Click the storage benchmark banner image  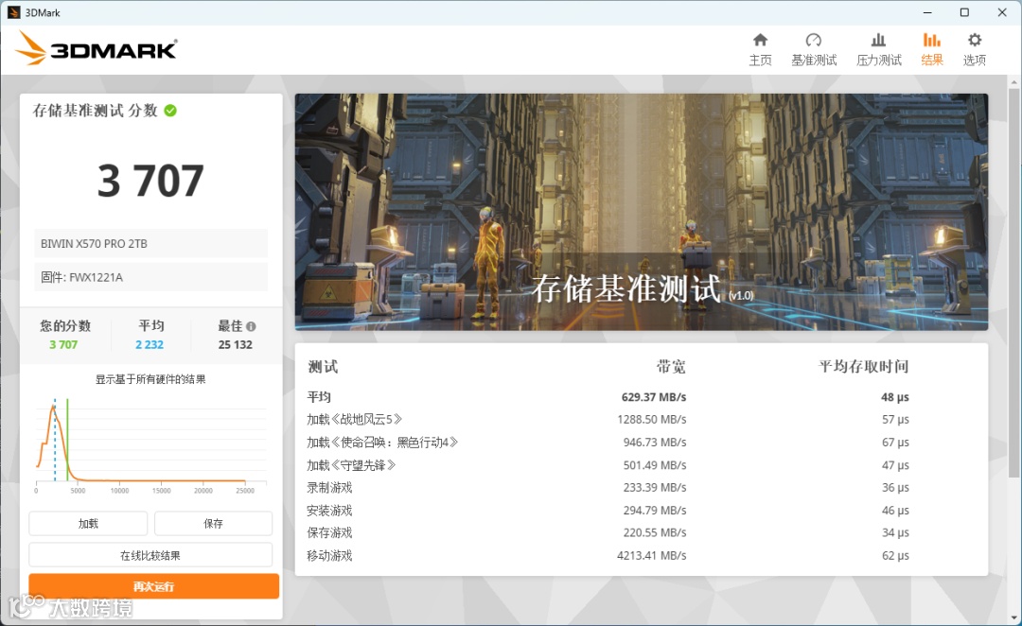point(642,212)
